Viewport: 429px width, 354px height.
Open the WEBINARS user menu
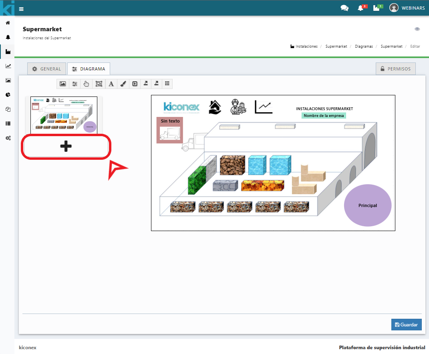[x=407, y=8]
